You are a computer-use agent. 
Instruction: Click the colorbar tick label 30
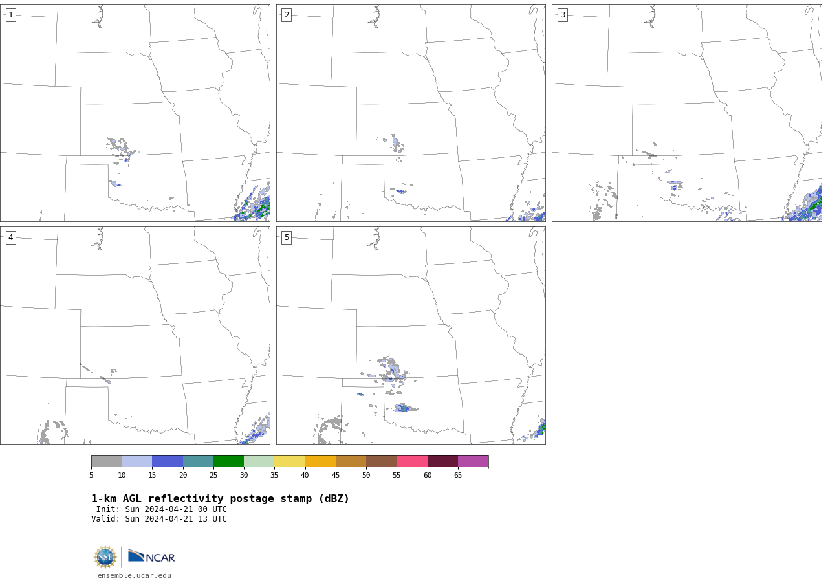click(244, 476)
